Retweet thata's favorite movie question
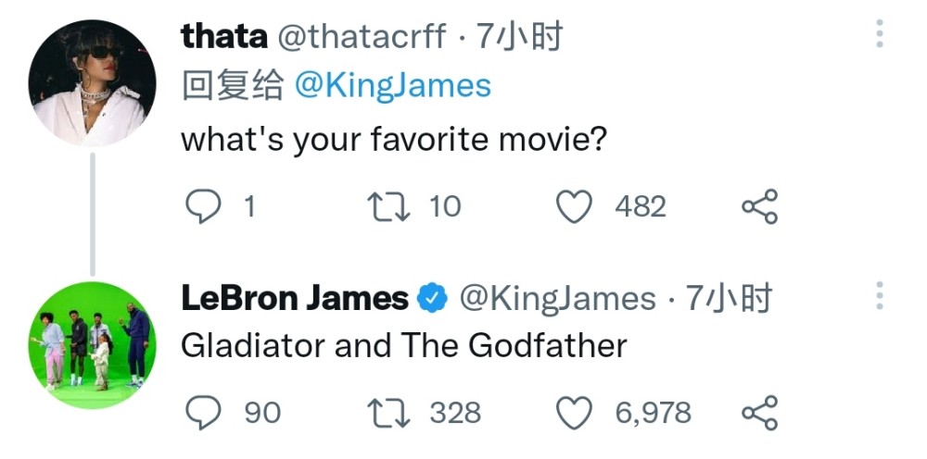Viewport: 927px width, 459px height. point(388,207)
